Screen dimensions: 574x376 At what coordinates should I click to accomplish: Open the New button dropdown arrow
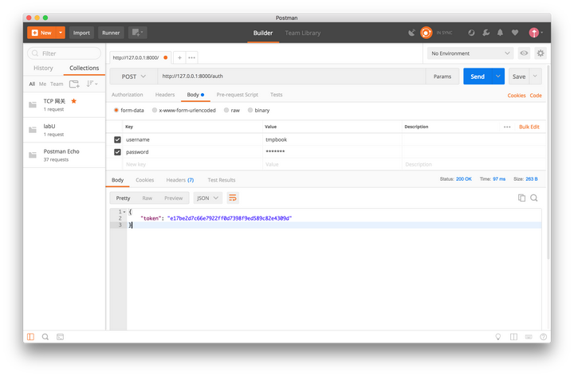click(61, 33)
